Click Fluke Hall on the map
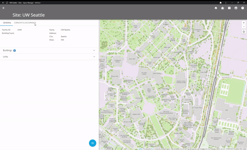 point(203,72)
